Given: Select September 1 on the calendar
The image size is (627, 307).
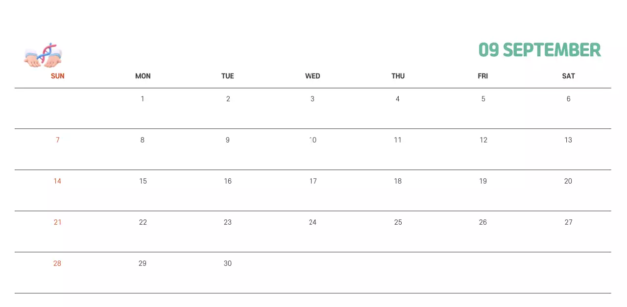Looking at the screenshot, I should pyautogui.click(x=143, y=99).
